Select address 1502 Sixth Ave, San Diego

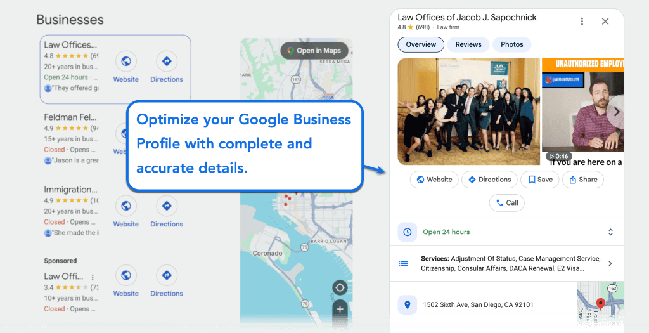coord(478,305)
